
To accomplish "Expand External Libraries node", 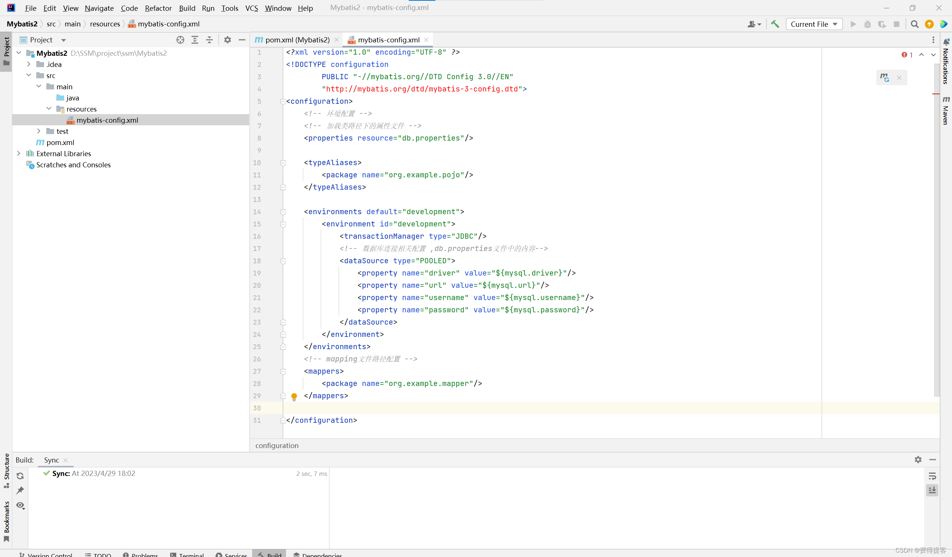I will [x=19, y=153].
